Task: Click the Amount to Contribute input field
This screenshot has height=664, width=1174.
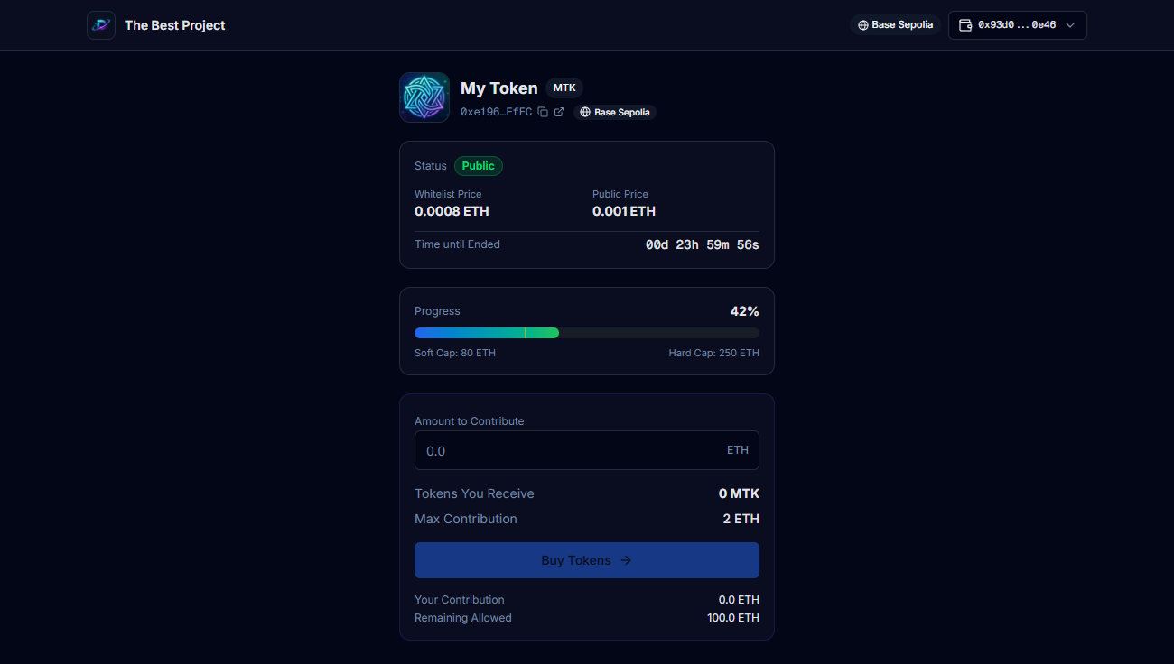Action: coord(587,450)
